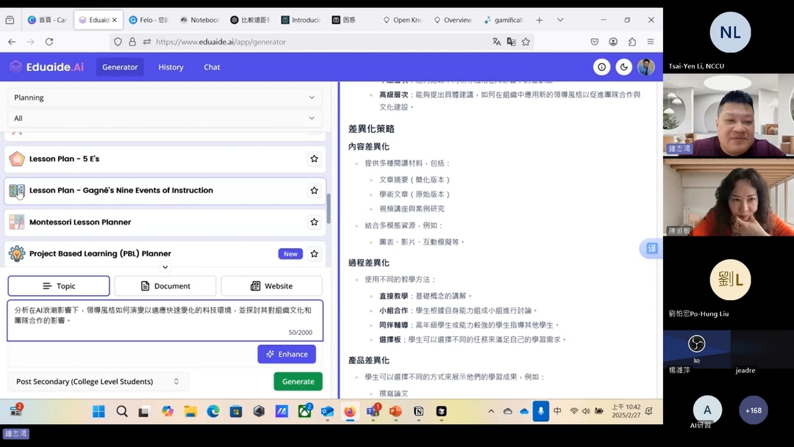Favorite Lesson Plan - 5 E's star
Image resolution: width=794 pixels, height=447 pixels.
click(x=314, y=159)
